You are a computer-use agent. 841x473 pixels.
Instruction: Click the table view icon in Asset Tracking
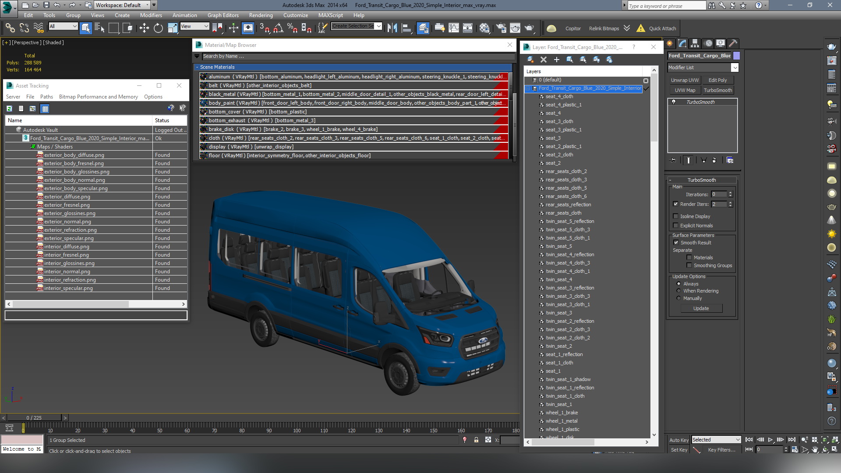(45, 109)
